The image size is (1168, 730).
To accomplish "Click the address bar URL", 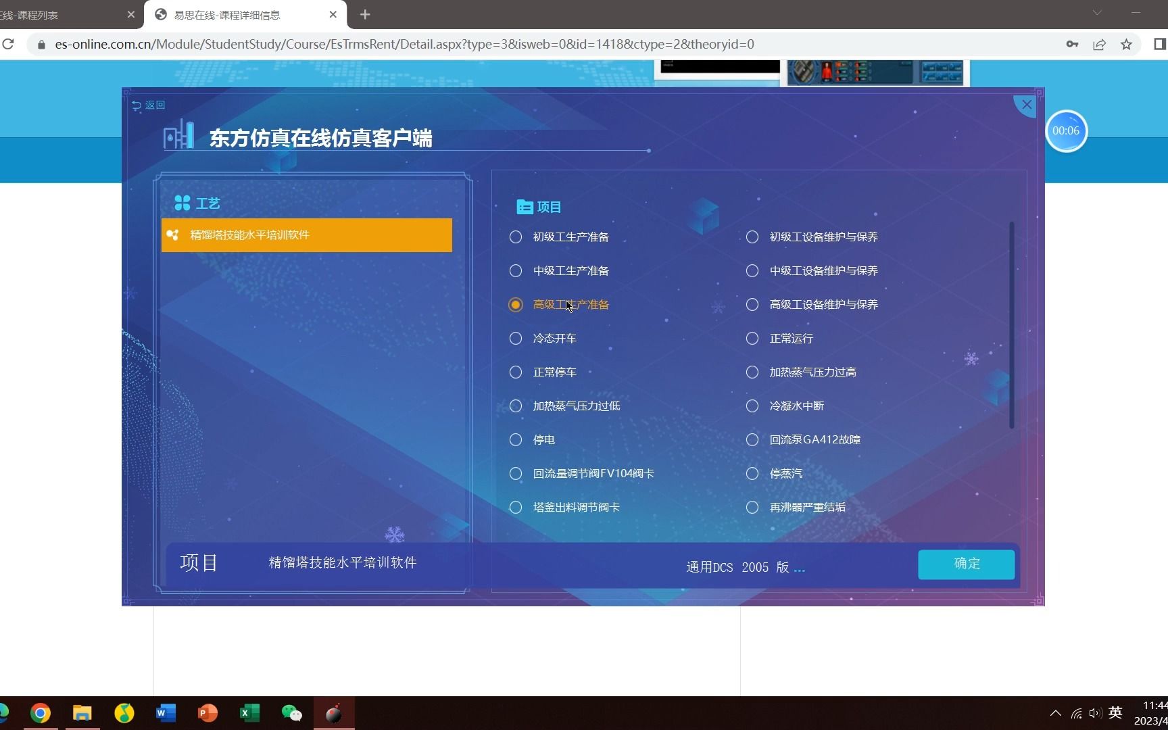I will pos(404,44).
